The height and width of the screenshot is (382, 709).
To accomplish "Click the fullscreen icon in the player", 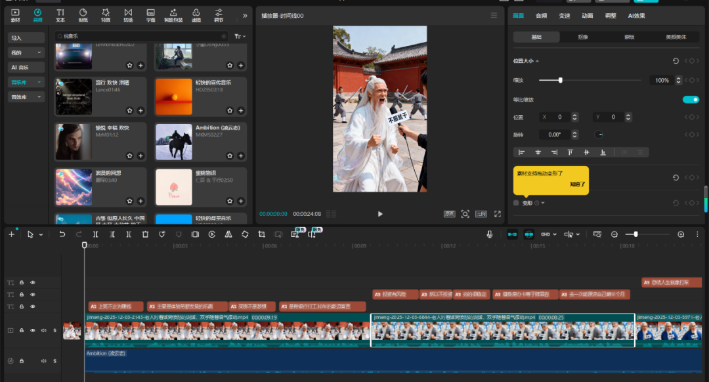I will 497,214.
